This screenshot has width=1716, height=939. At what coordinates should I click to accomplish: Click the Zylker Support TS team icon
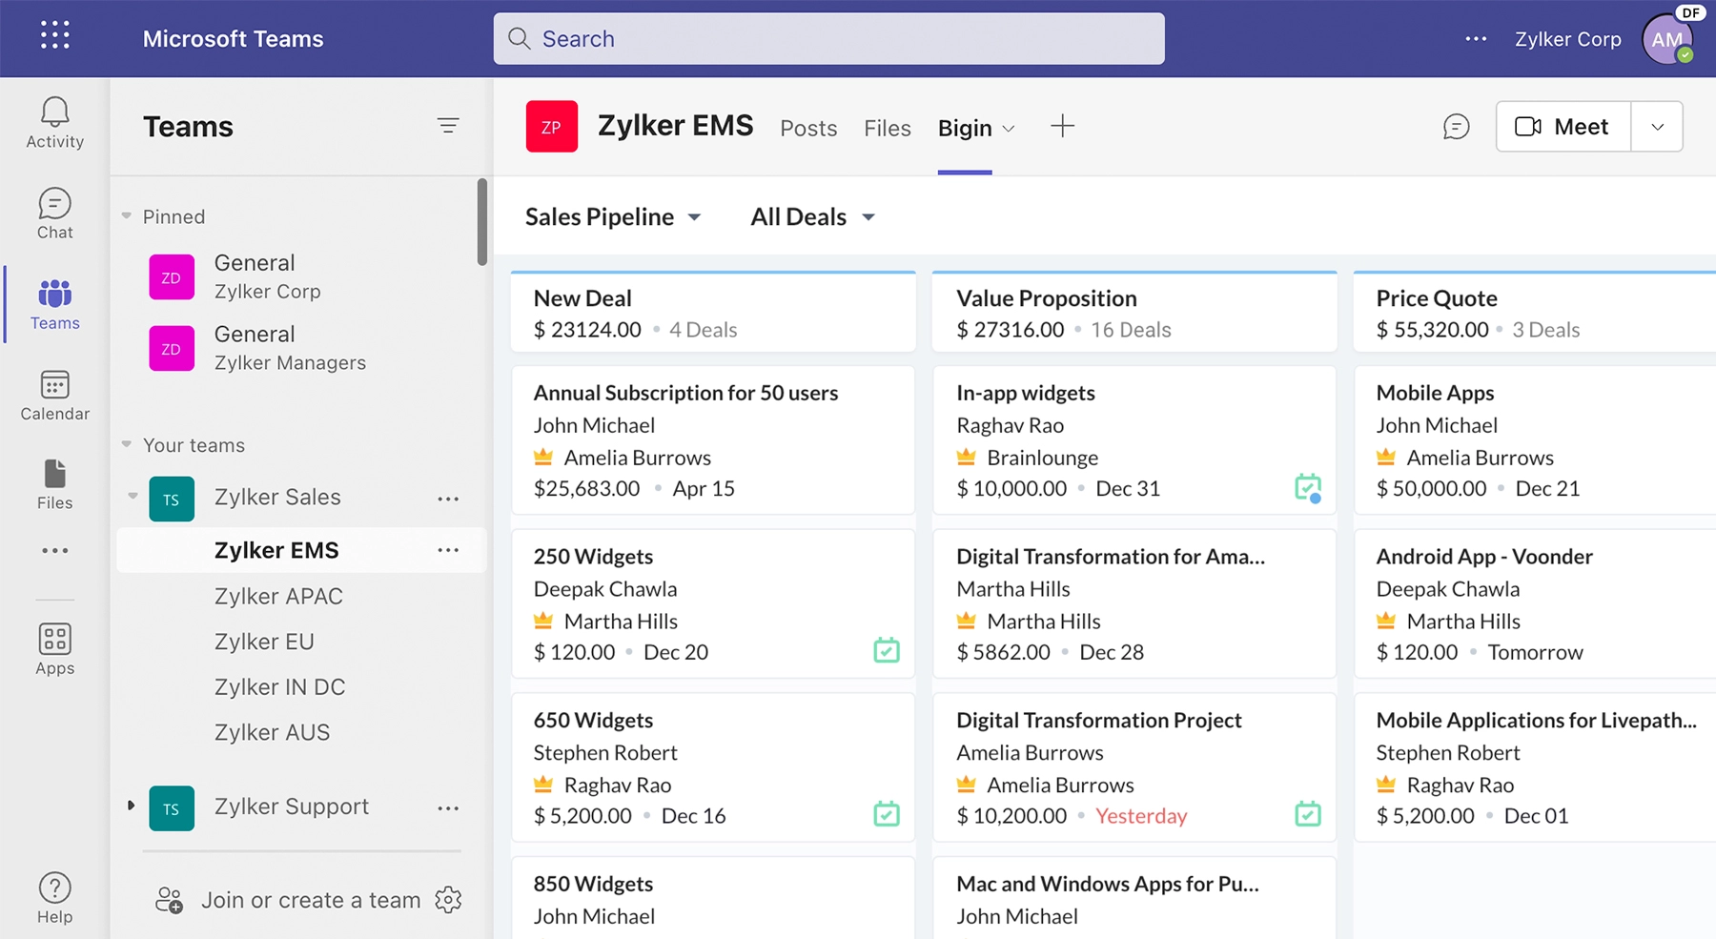click(172, 808)
